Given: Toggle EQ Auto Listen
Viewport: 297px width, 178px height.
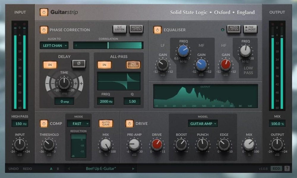Looking at the screenshot, I should [x=234, y=29].
